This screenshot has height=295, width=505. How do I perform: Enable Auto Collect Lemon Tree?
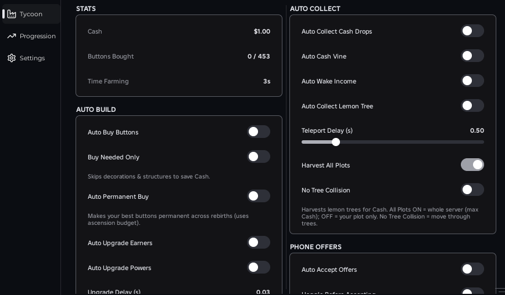(x=472, y=105)
